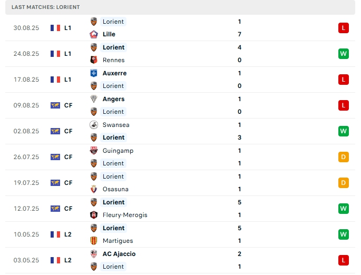Click the green W badge for the Rennes match
361x275 pixels.
(343, 54)
